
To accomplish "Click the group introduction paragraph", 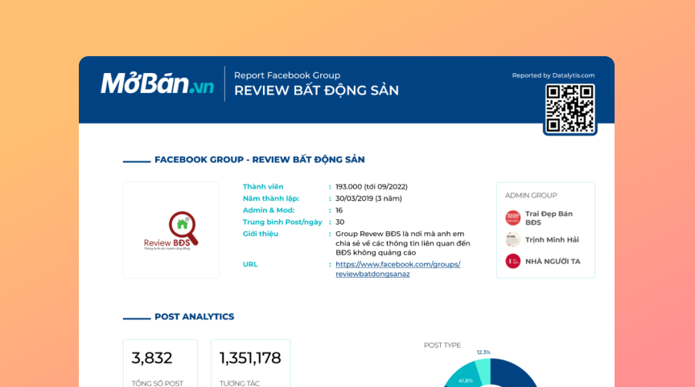I will pos(402,242).
